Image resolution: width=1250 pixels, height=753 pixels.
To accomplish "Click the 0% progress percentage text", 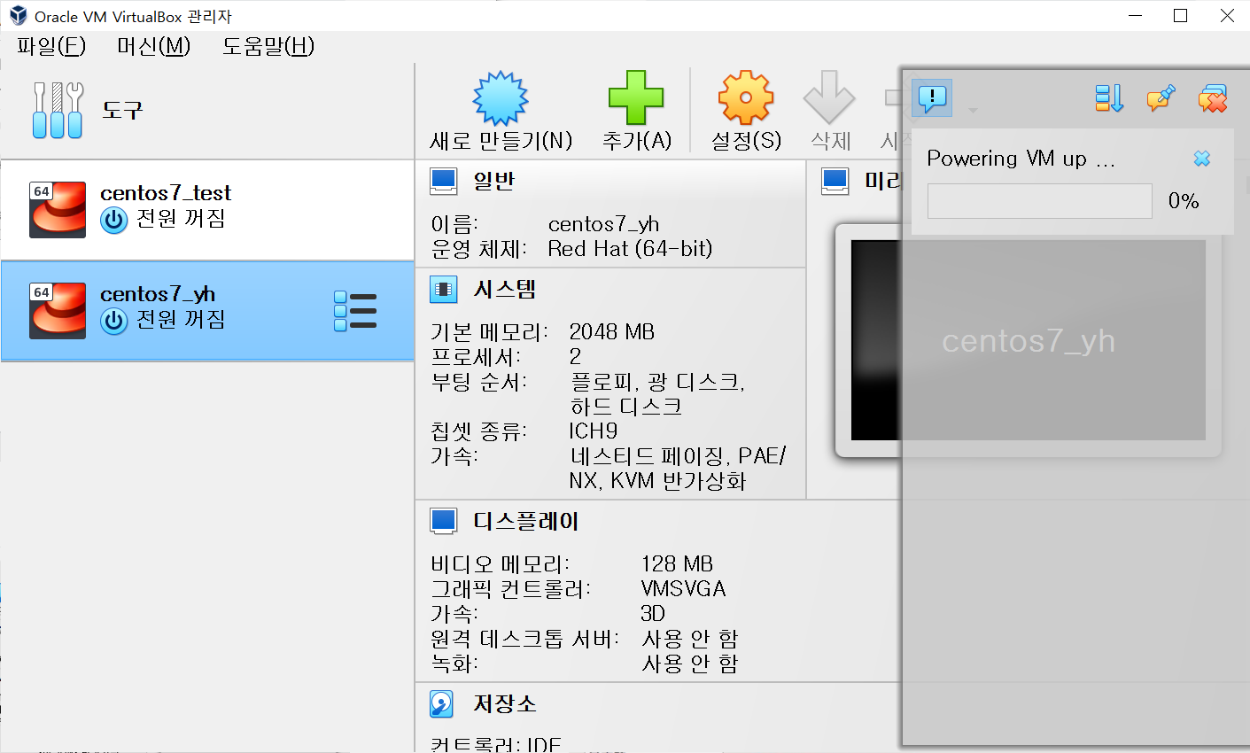I will coord(1184,201).
